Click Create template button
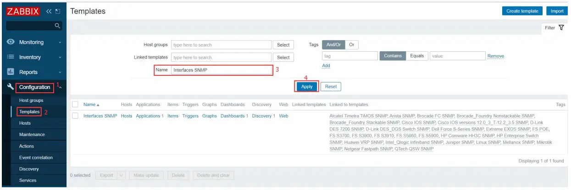 [522, 11]
